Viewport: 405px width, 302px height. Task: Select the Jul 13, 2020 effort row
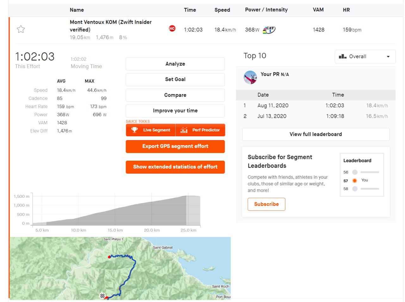point(316,116)
